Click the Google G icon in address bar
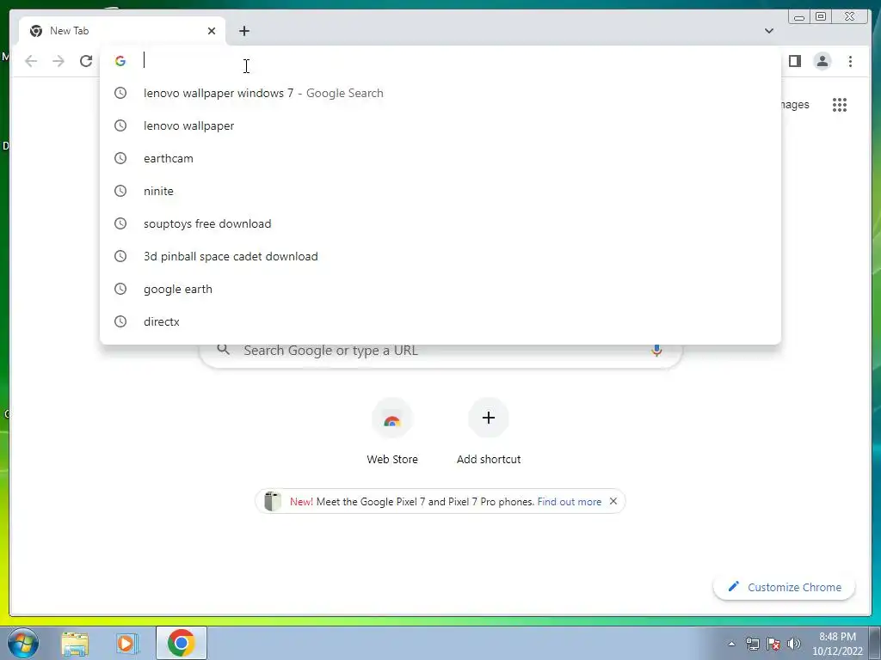This screenshot has height=660, width=881. [x=120, y=61]
